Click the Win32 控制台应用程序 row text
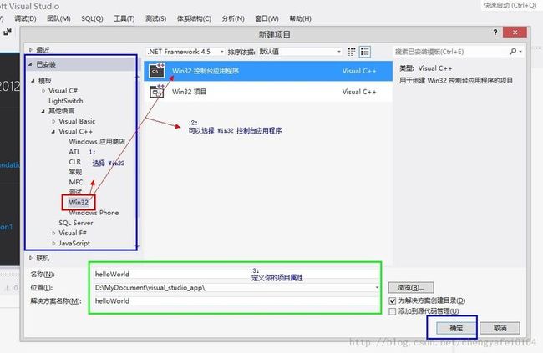Screen dimensions: 543x353 pyautogui.click(x=206, y=71)
